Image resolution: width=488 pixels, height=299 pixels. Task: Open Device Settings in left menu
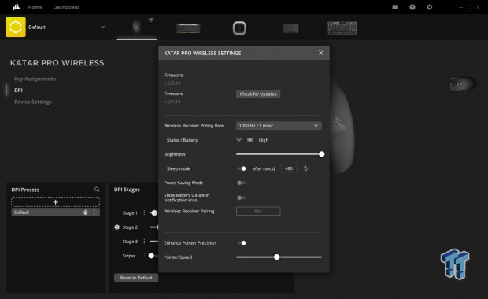(33, 102)
